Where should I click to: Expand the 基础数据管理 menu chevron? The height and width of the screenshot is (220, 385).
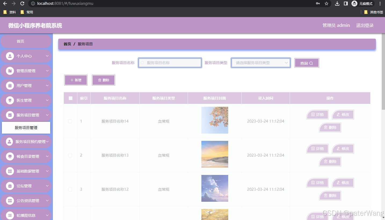click(x=47, y=171)
